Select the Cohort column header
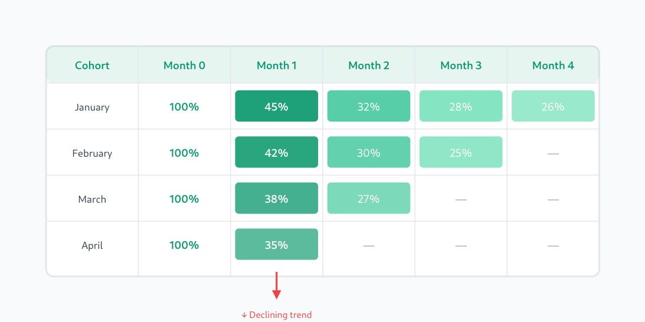Viewport: 645px width, 322px height. [92, 65]
